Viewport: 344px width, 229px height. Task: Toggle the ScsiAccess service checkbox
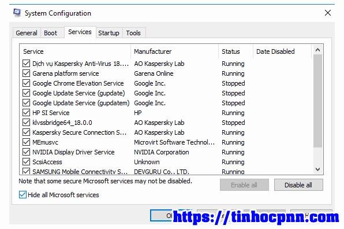[27, 162]
